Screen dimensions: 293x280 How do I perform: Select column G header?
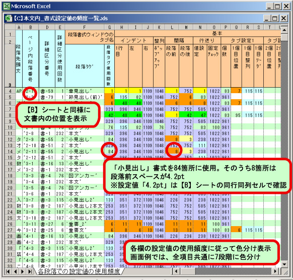(110, 27)
